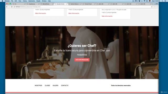Click the ¿Quieres ser Chef? heading
168x94 pixels.
(82, 46)
